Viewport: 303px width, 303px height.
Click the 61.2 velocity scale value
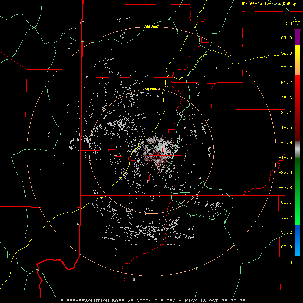point(287,83)
